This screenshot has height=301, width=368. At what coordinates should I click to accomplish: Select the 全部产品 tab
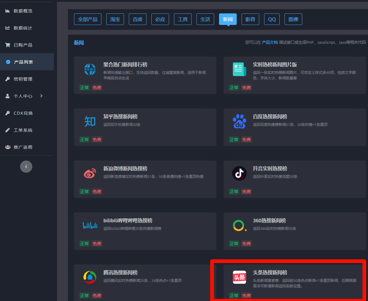pyautogui.click(x=88, y=19)
